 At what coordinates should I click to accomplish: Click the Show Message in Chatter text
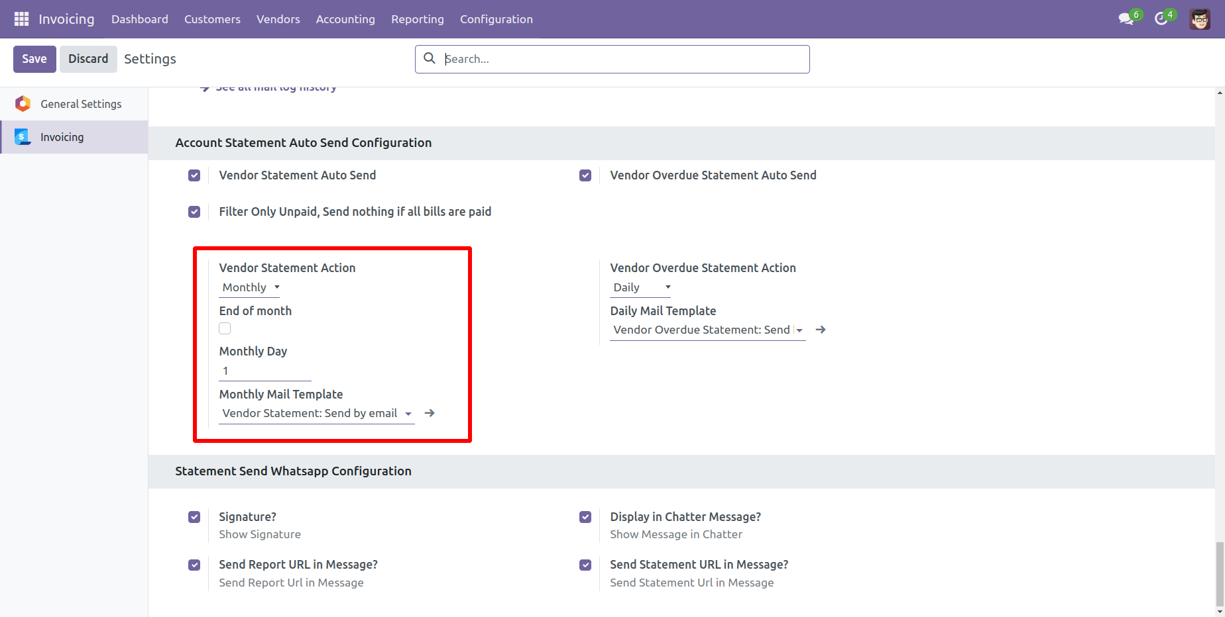pyautogui.click(x=676, y=534)
